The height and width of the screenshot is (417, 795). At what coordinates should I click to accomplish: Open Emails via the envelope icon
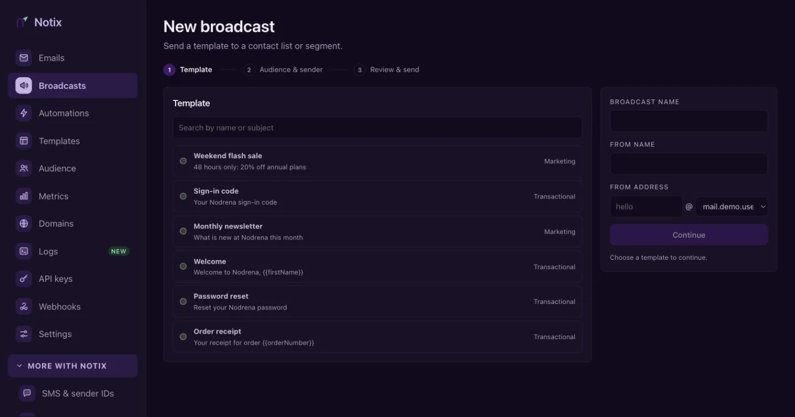click(x=24, y=58)
